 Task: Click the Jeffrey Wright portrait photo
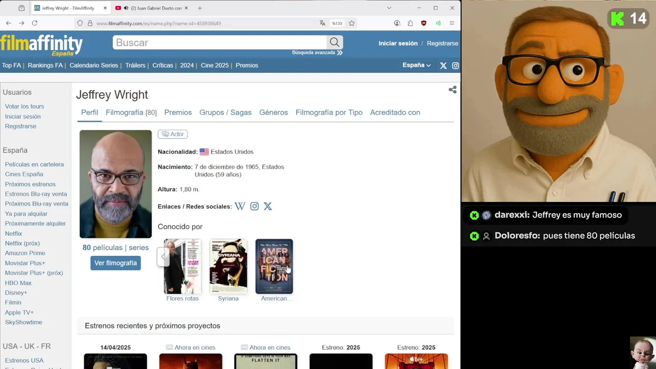(115, 184)
